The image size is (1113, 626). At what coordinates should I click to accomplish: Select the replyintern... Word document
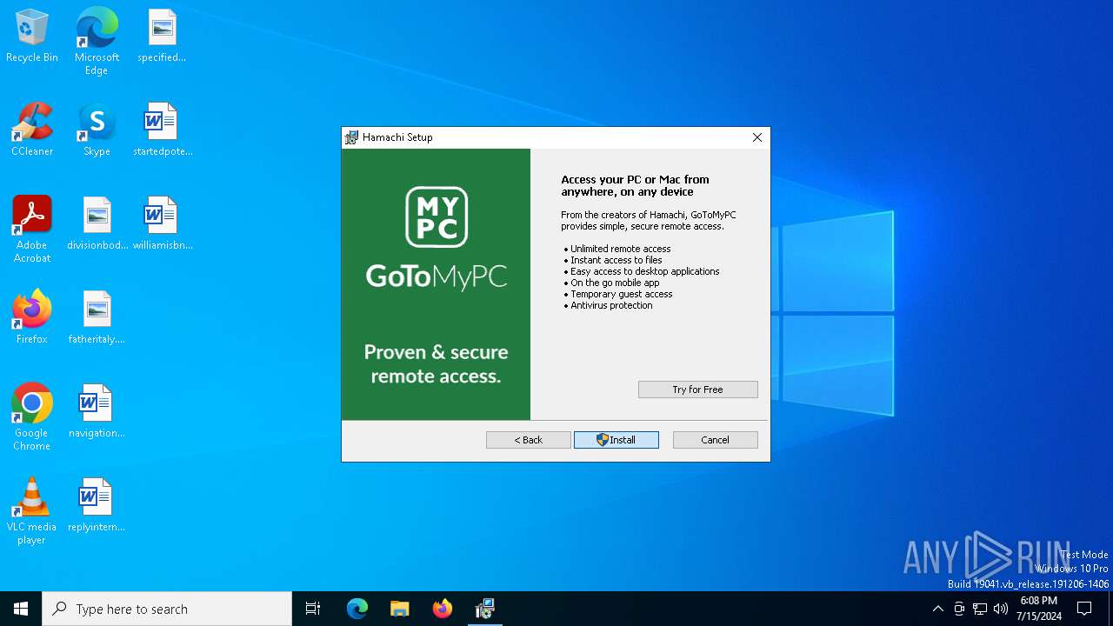click(97, 505)
